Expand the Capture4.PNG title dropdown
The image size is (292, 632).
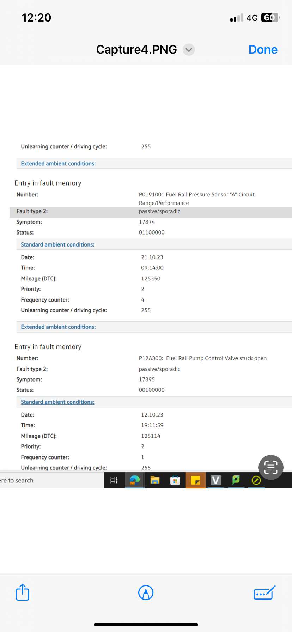point(189,50)
